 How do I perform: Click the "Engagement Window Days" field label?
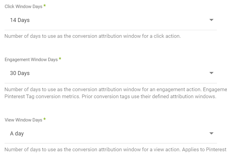[x=31, y=60]
